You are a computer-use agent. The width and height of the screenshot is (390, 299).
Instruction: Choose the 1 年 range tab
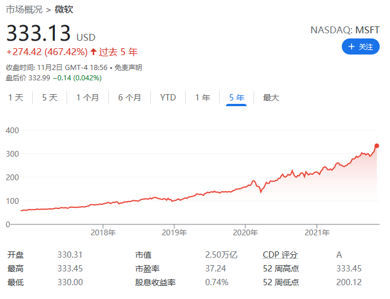(202, 98)
